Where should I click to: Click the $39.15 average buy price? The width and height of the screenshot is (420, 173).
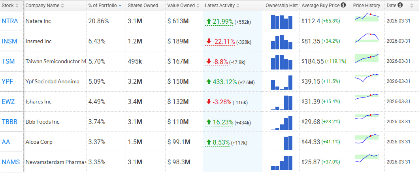click(311, 81)
